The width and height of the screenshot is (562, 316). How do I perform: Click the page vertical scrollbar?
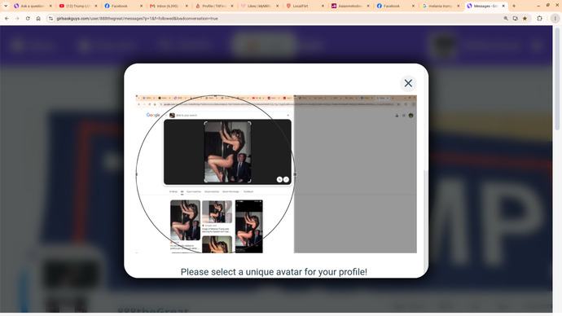coord(557,79)
